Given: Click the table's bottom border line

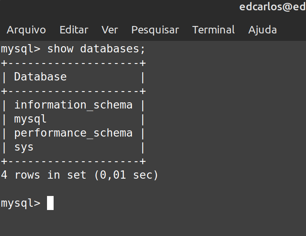Looking at the screenshot, I should 73,161.
